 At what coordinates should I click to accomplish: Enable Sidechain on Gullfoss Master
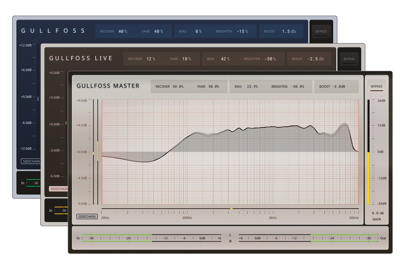[x=87, y=217]
